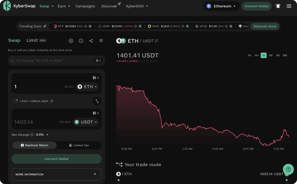
Task: Click the ATOM buy cart icon
Action: click(x=231, y=26)
